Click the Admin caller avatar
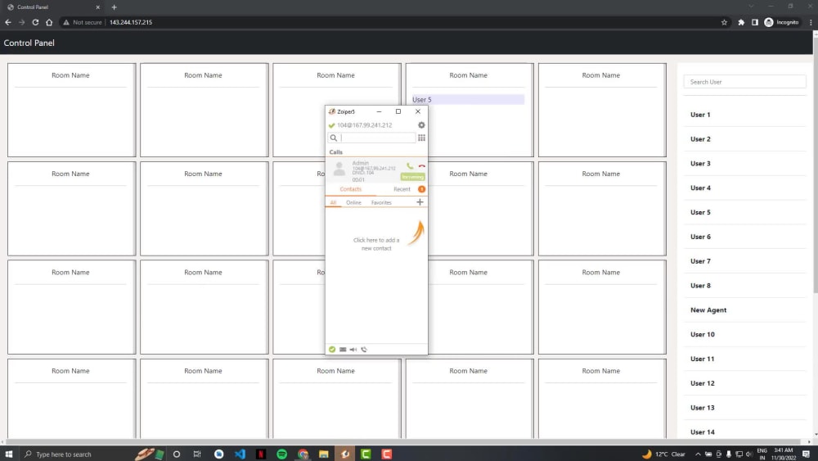Viewport: 818px width, 461px height. pos(339,169)
